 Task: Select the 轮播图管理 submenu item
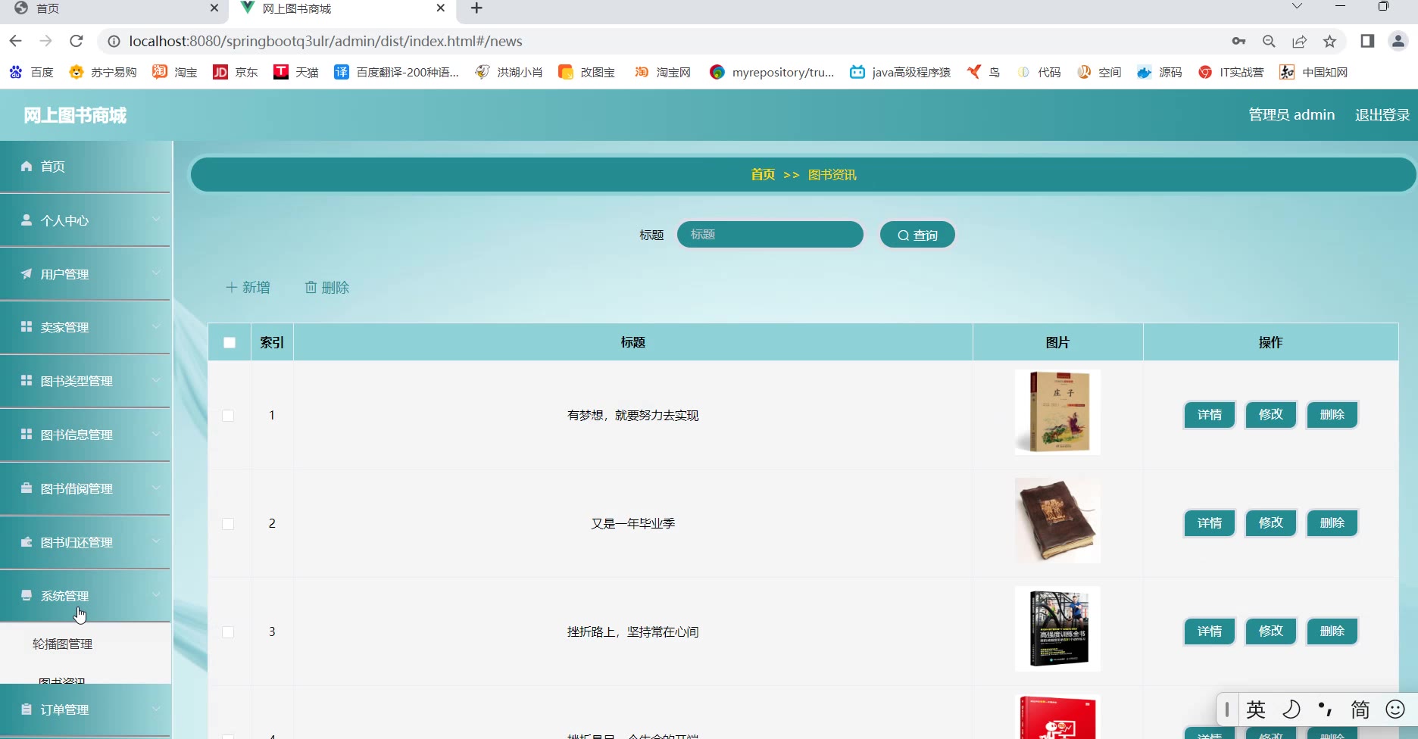[x=63, y=644]
